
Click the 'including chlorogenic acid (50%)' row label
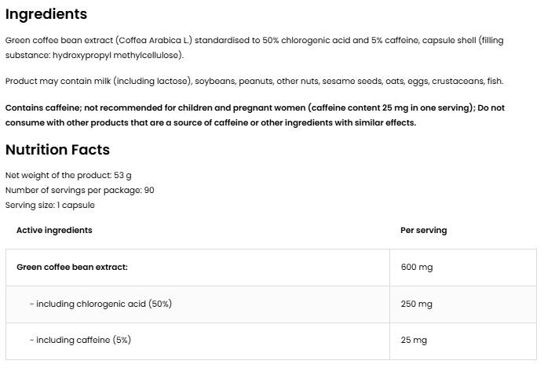(x=100, y=304)
